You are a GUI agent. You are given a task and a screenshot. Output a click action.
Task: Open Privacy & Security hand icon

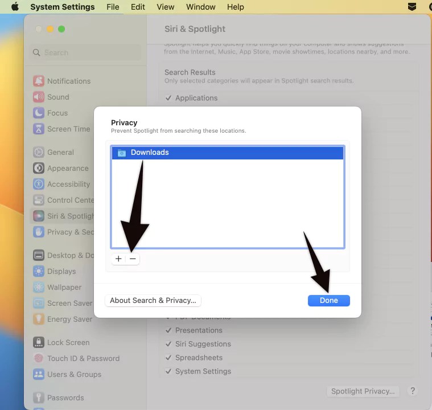[39, 232]
